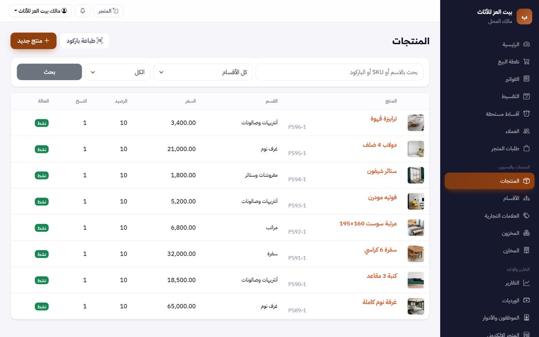Open the ترابيزة قهوة product thumbnail

416,123
